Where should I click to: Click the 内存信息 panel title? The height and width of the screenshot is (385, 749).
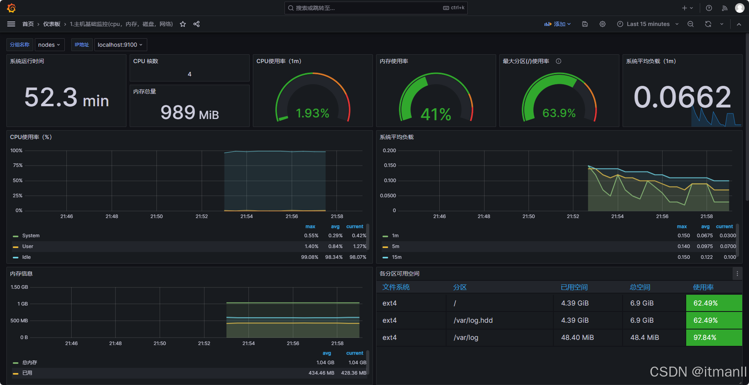coord(22,274)
